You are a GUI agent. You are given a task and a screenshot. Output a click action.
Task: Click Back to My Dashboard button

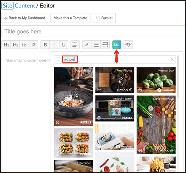[25, 18]
